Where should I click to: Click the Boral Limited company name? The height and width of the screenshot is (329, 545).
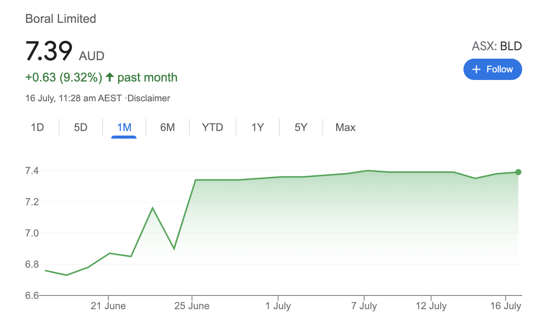[x=61, y=19]
